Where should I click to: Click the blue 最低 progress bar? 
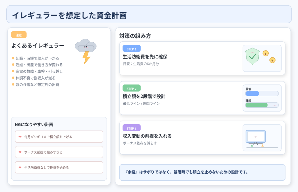coord(252,94)
